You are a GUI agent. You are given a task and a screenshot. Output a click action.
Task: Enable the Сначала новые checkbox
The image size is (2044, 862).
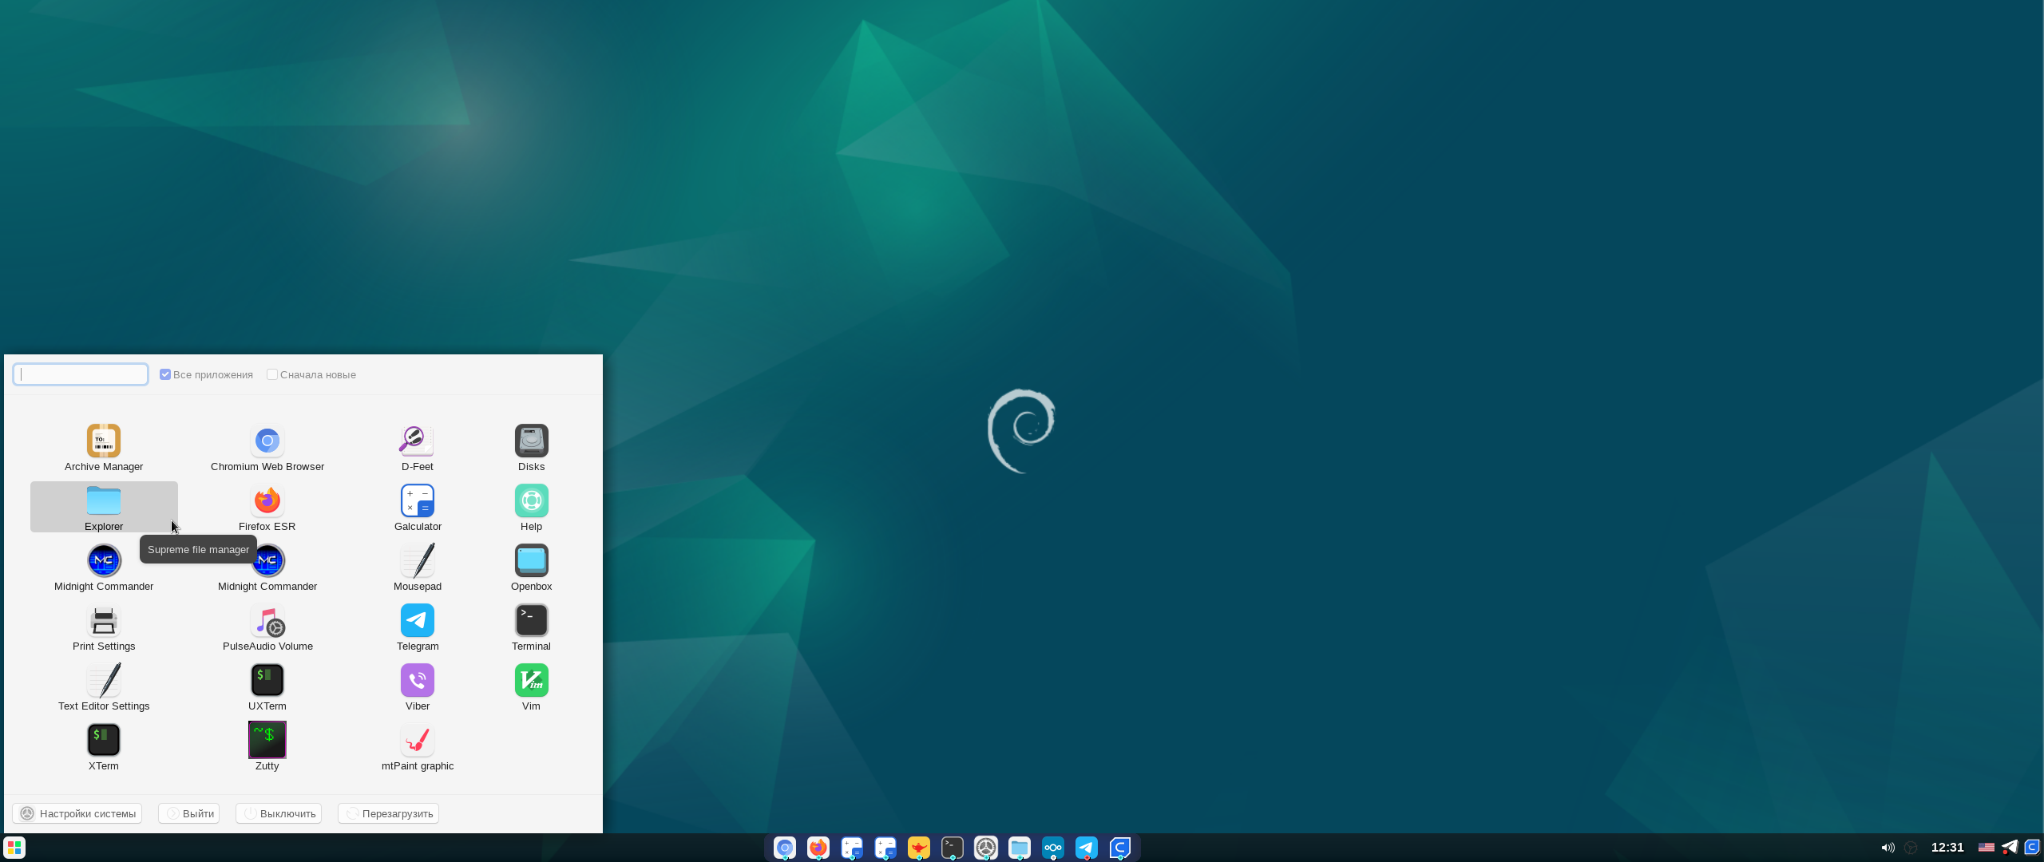pos(272,374)
